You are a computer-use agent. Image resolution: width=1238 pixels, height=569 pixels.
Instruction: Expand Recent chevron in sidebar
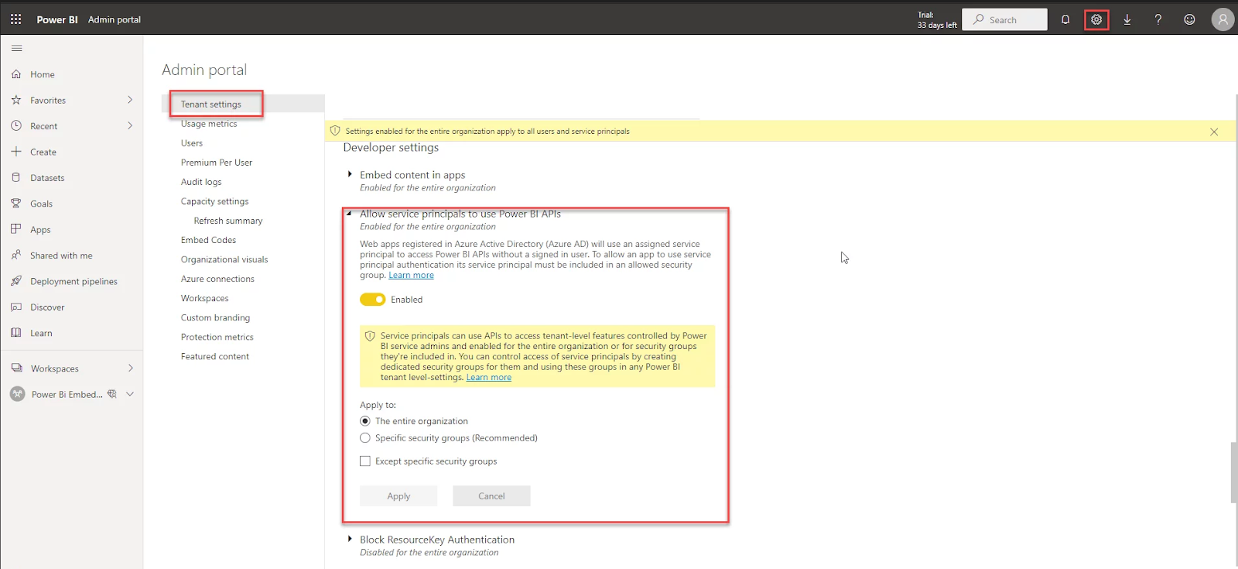[130, 125]
